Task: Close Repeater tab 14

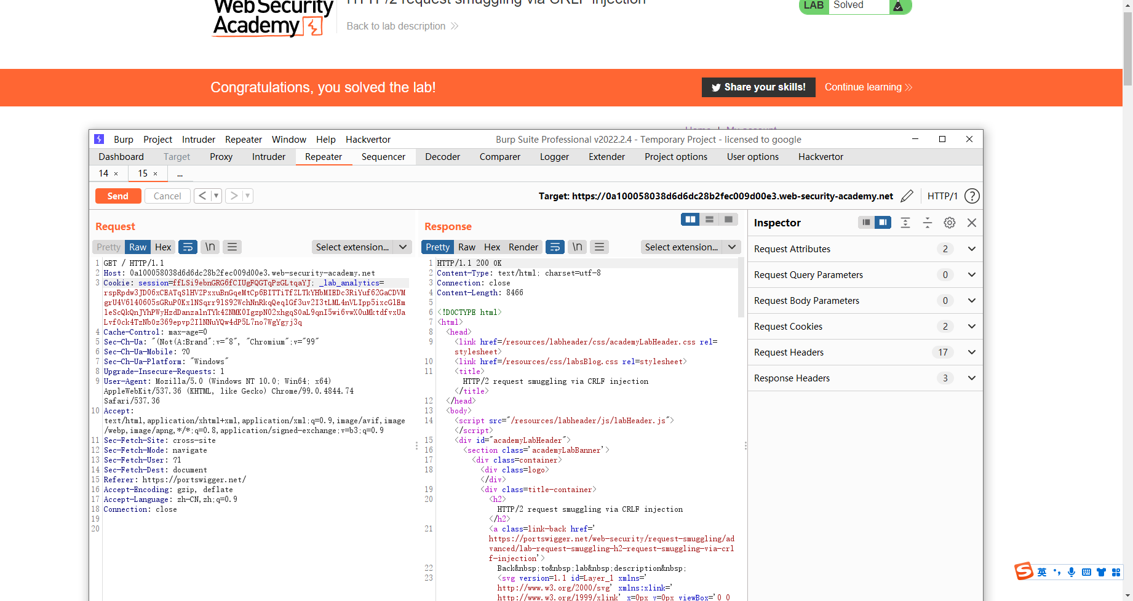Action: click(116, 174)
